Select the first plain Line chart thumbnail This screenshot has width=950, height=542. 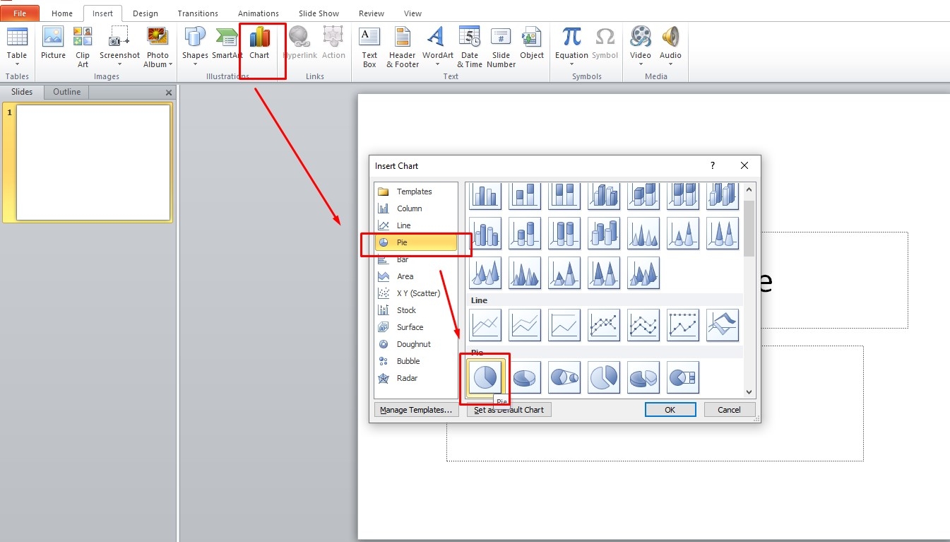tap(485, 325)
